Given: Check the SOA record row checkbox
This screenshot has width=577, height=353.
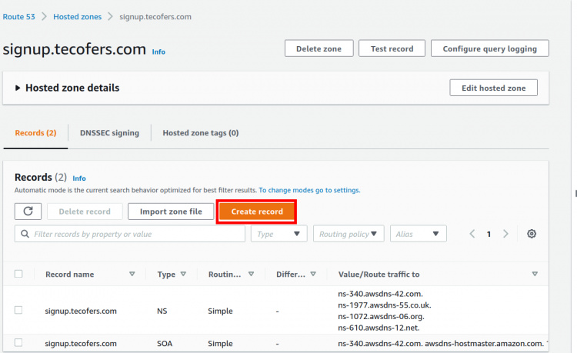Looking at the screenshot, I should [x=18, y=343].
